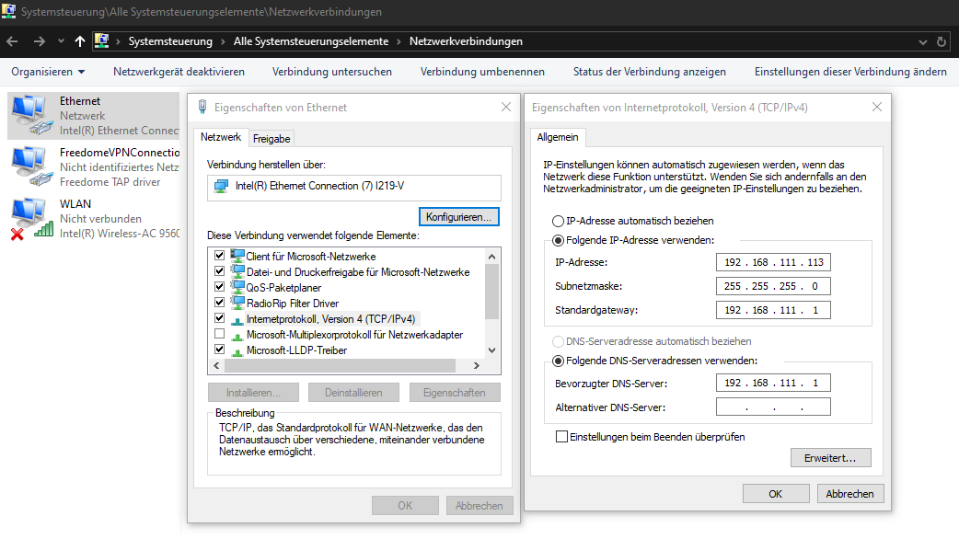The image size is (959, 539).
Task: Click the QoS-Paketplaner item icon
Action: tap(237, 287)
